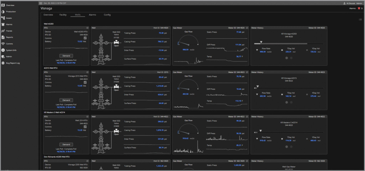Image resolution: width=365 pixels, height=171 pixels.
Task: Toggle Comms checkbox for Well #2203 RTU
Action: point(85,38)
